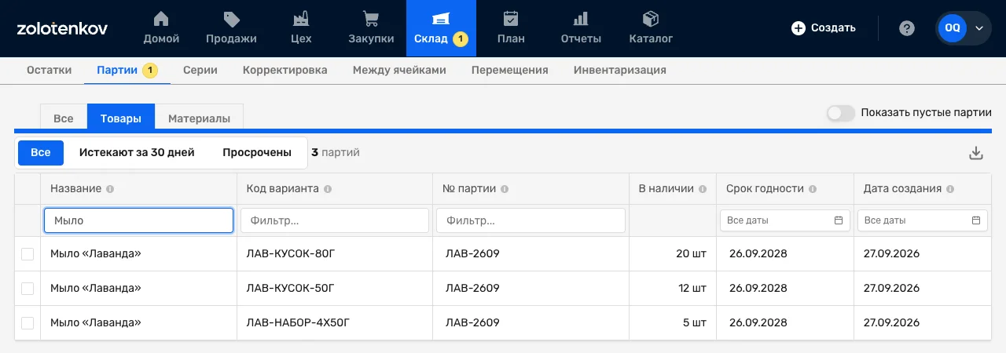Click the zolotenkov logo
The width and height of the screenshot is (1006, 353).
(62, 28)
